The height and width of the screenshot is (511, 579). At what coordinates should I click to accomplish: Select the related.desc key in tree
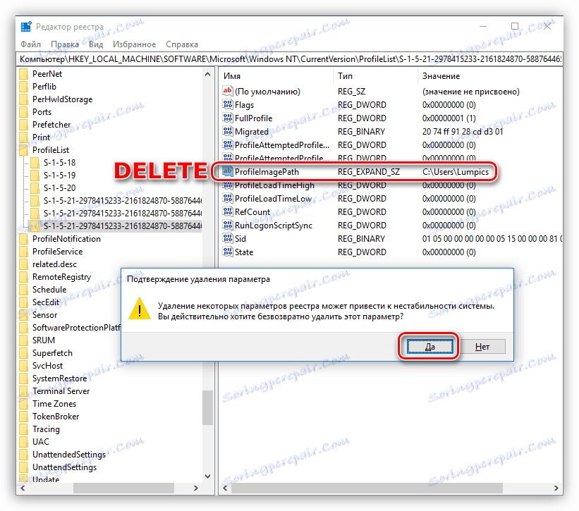(54, 264)
